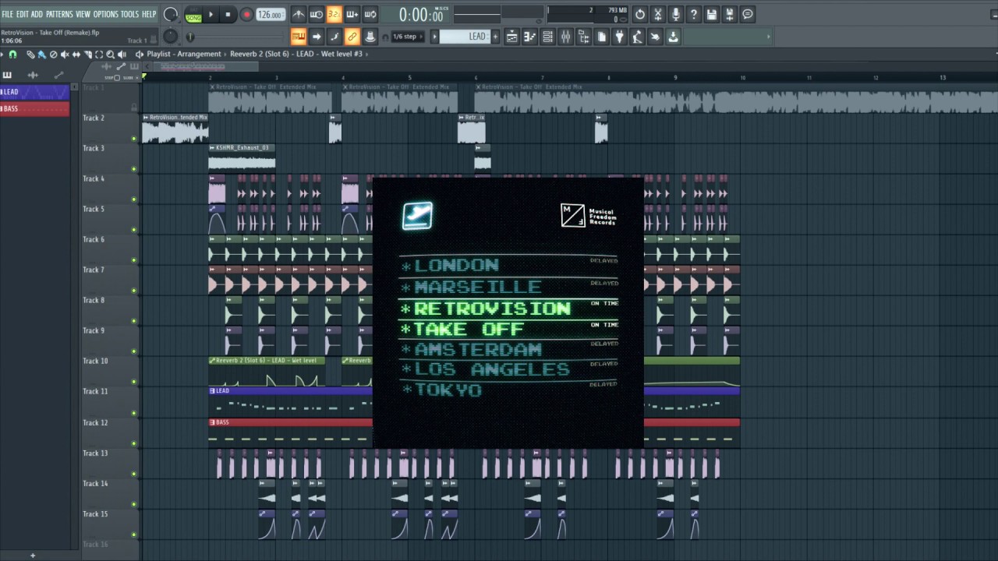Select the BASS pattern in picker

(34, 108)
